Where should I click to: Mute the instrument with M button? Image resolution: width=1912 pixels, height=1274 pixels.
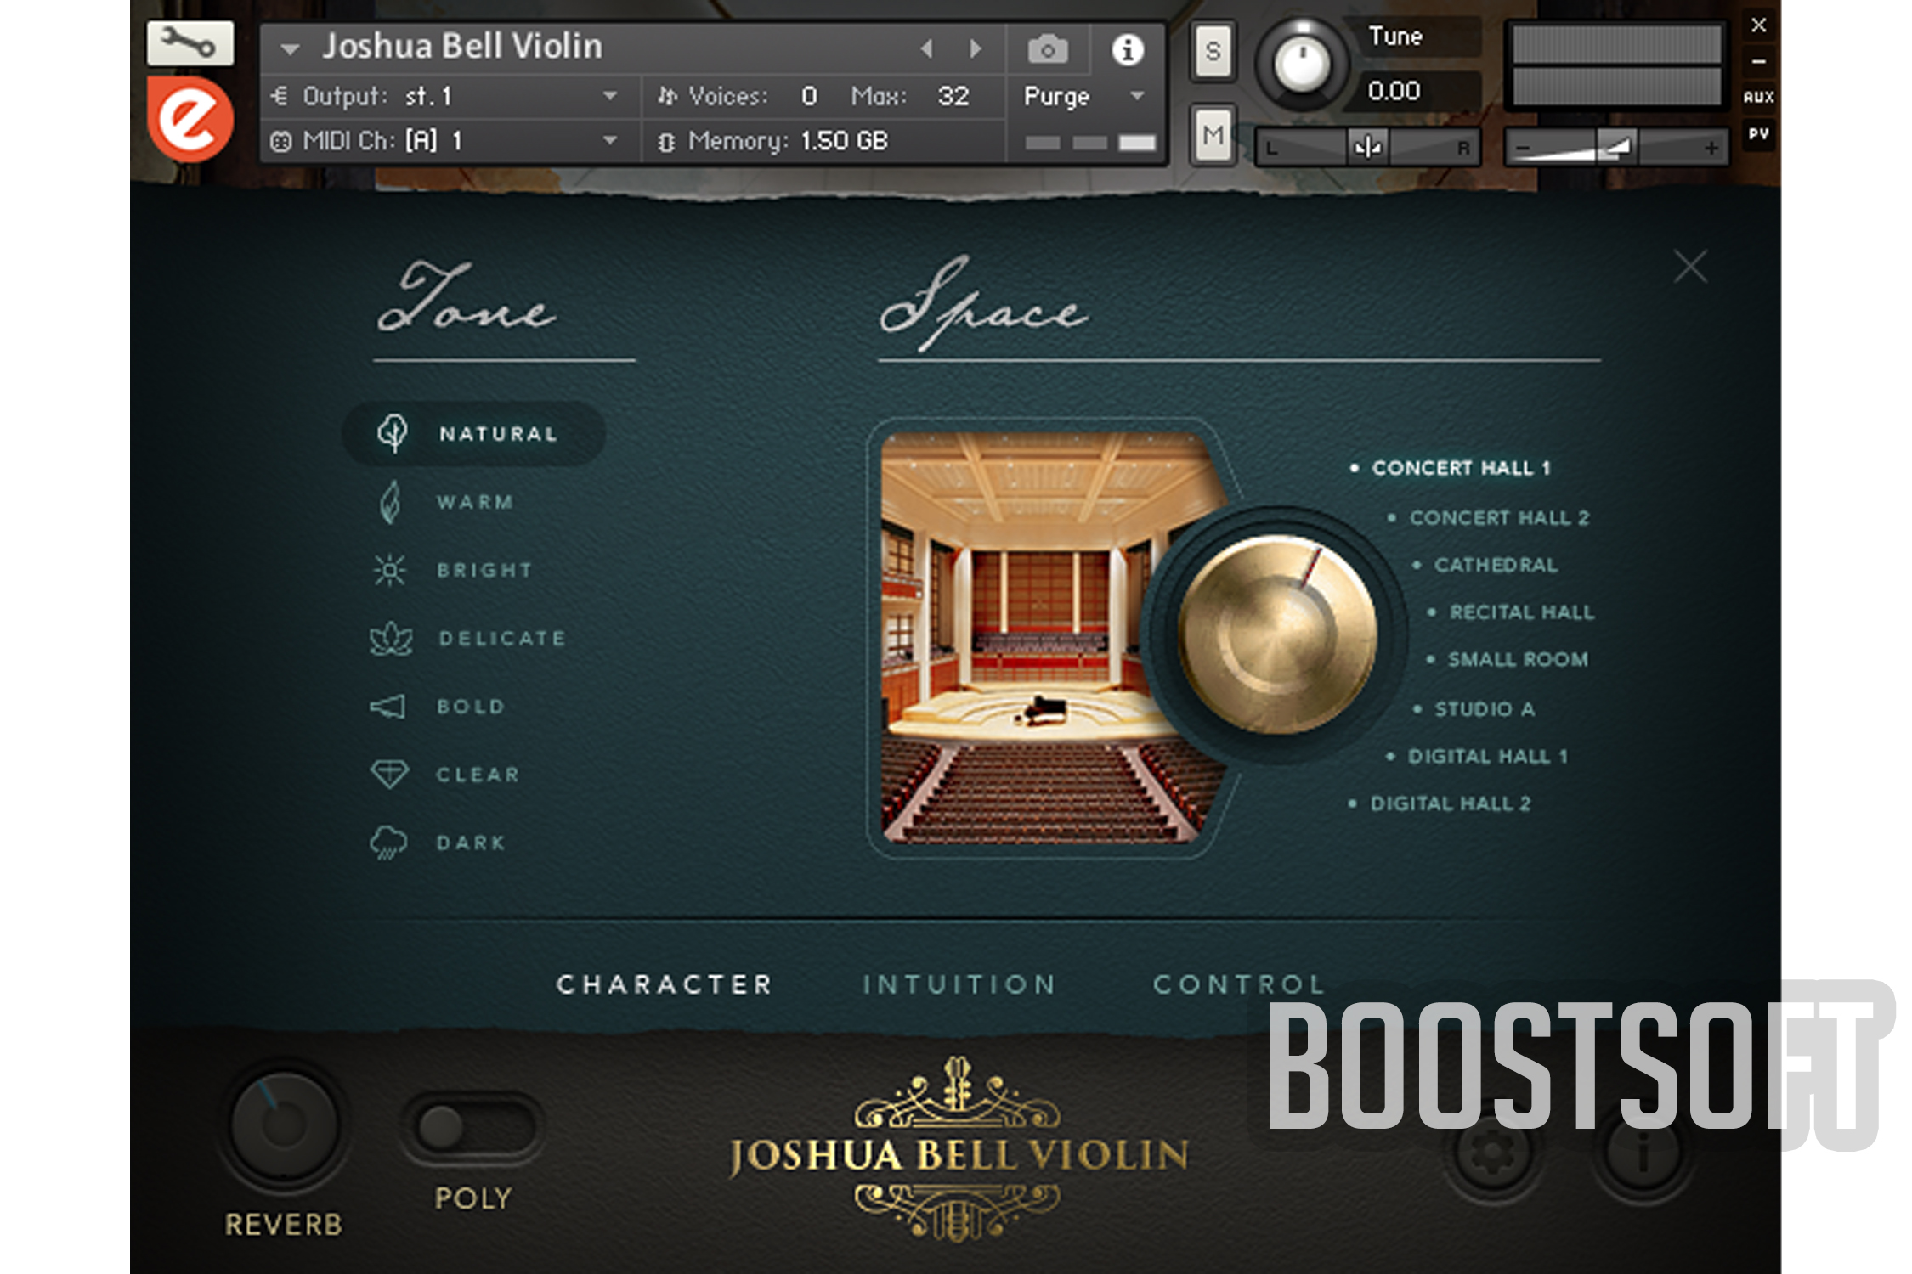(1213, 134)
